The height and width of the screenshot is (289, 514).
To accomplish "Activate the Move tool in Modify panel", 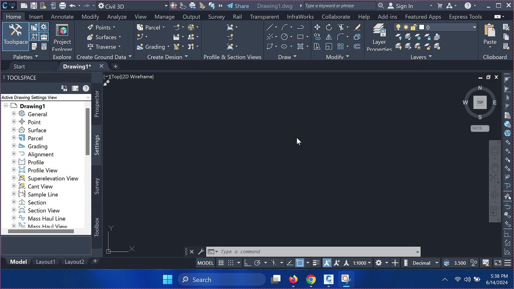I will pos(317,27).
